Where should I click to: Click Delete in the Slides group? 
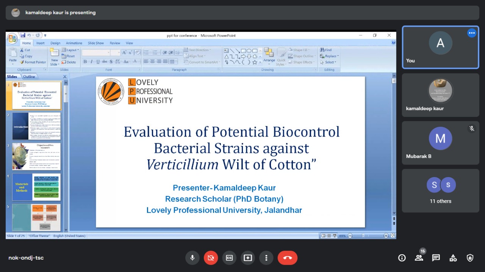[x=69, y=62]
